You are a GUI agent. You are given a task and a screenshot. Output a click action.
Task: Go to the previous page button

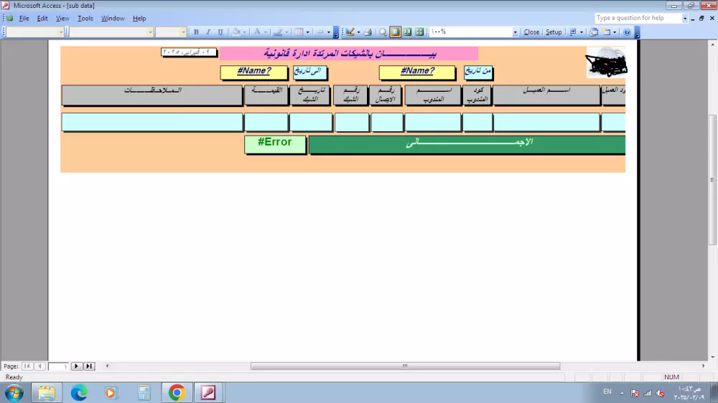pos(39,366)
